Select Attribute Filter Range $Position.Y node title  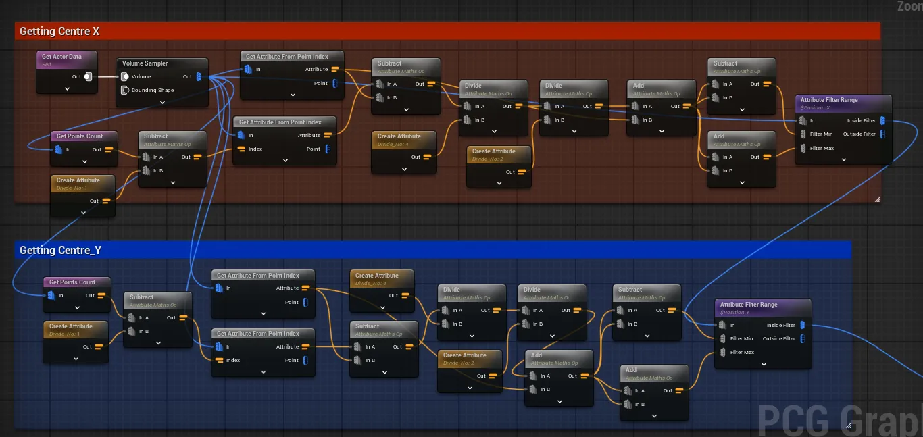coord(749,305)
